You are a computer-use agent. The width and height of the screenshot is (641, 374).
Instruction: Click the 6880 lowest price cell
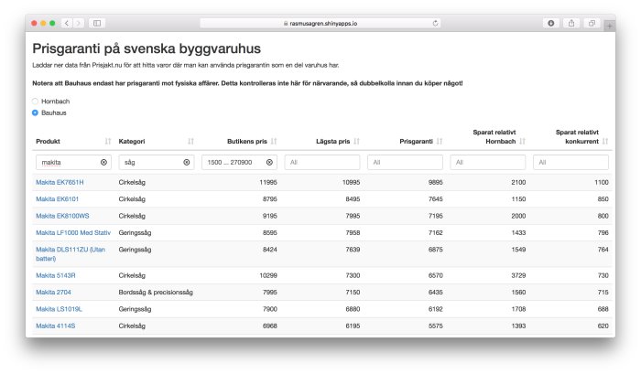point(353,309)
